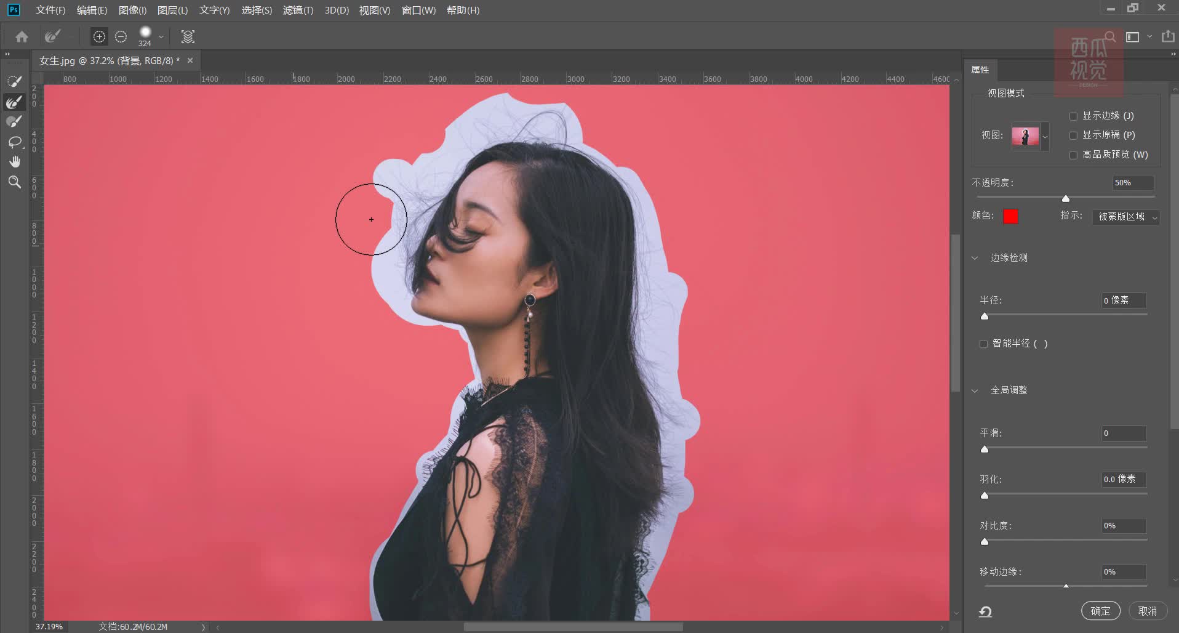Viewport: 1179px width, 633px height.
Task: Enable 显示原稿 (P) checkbox
Action: [1073, 135]
